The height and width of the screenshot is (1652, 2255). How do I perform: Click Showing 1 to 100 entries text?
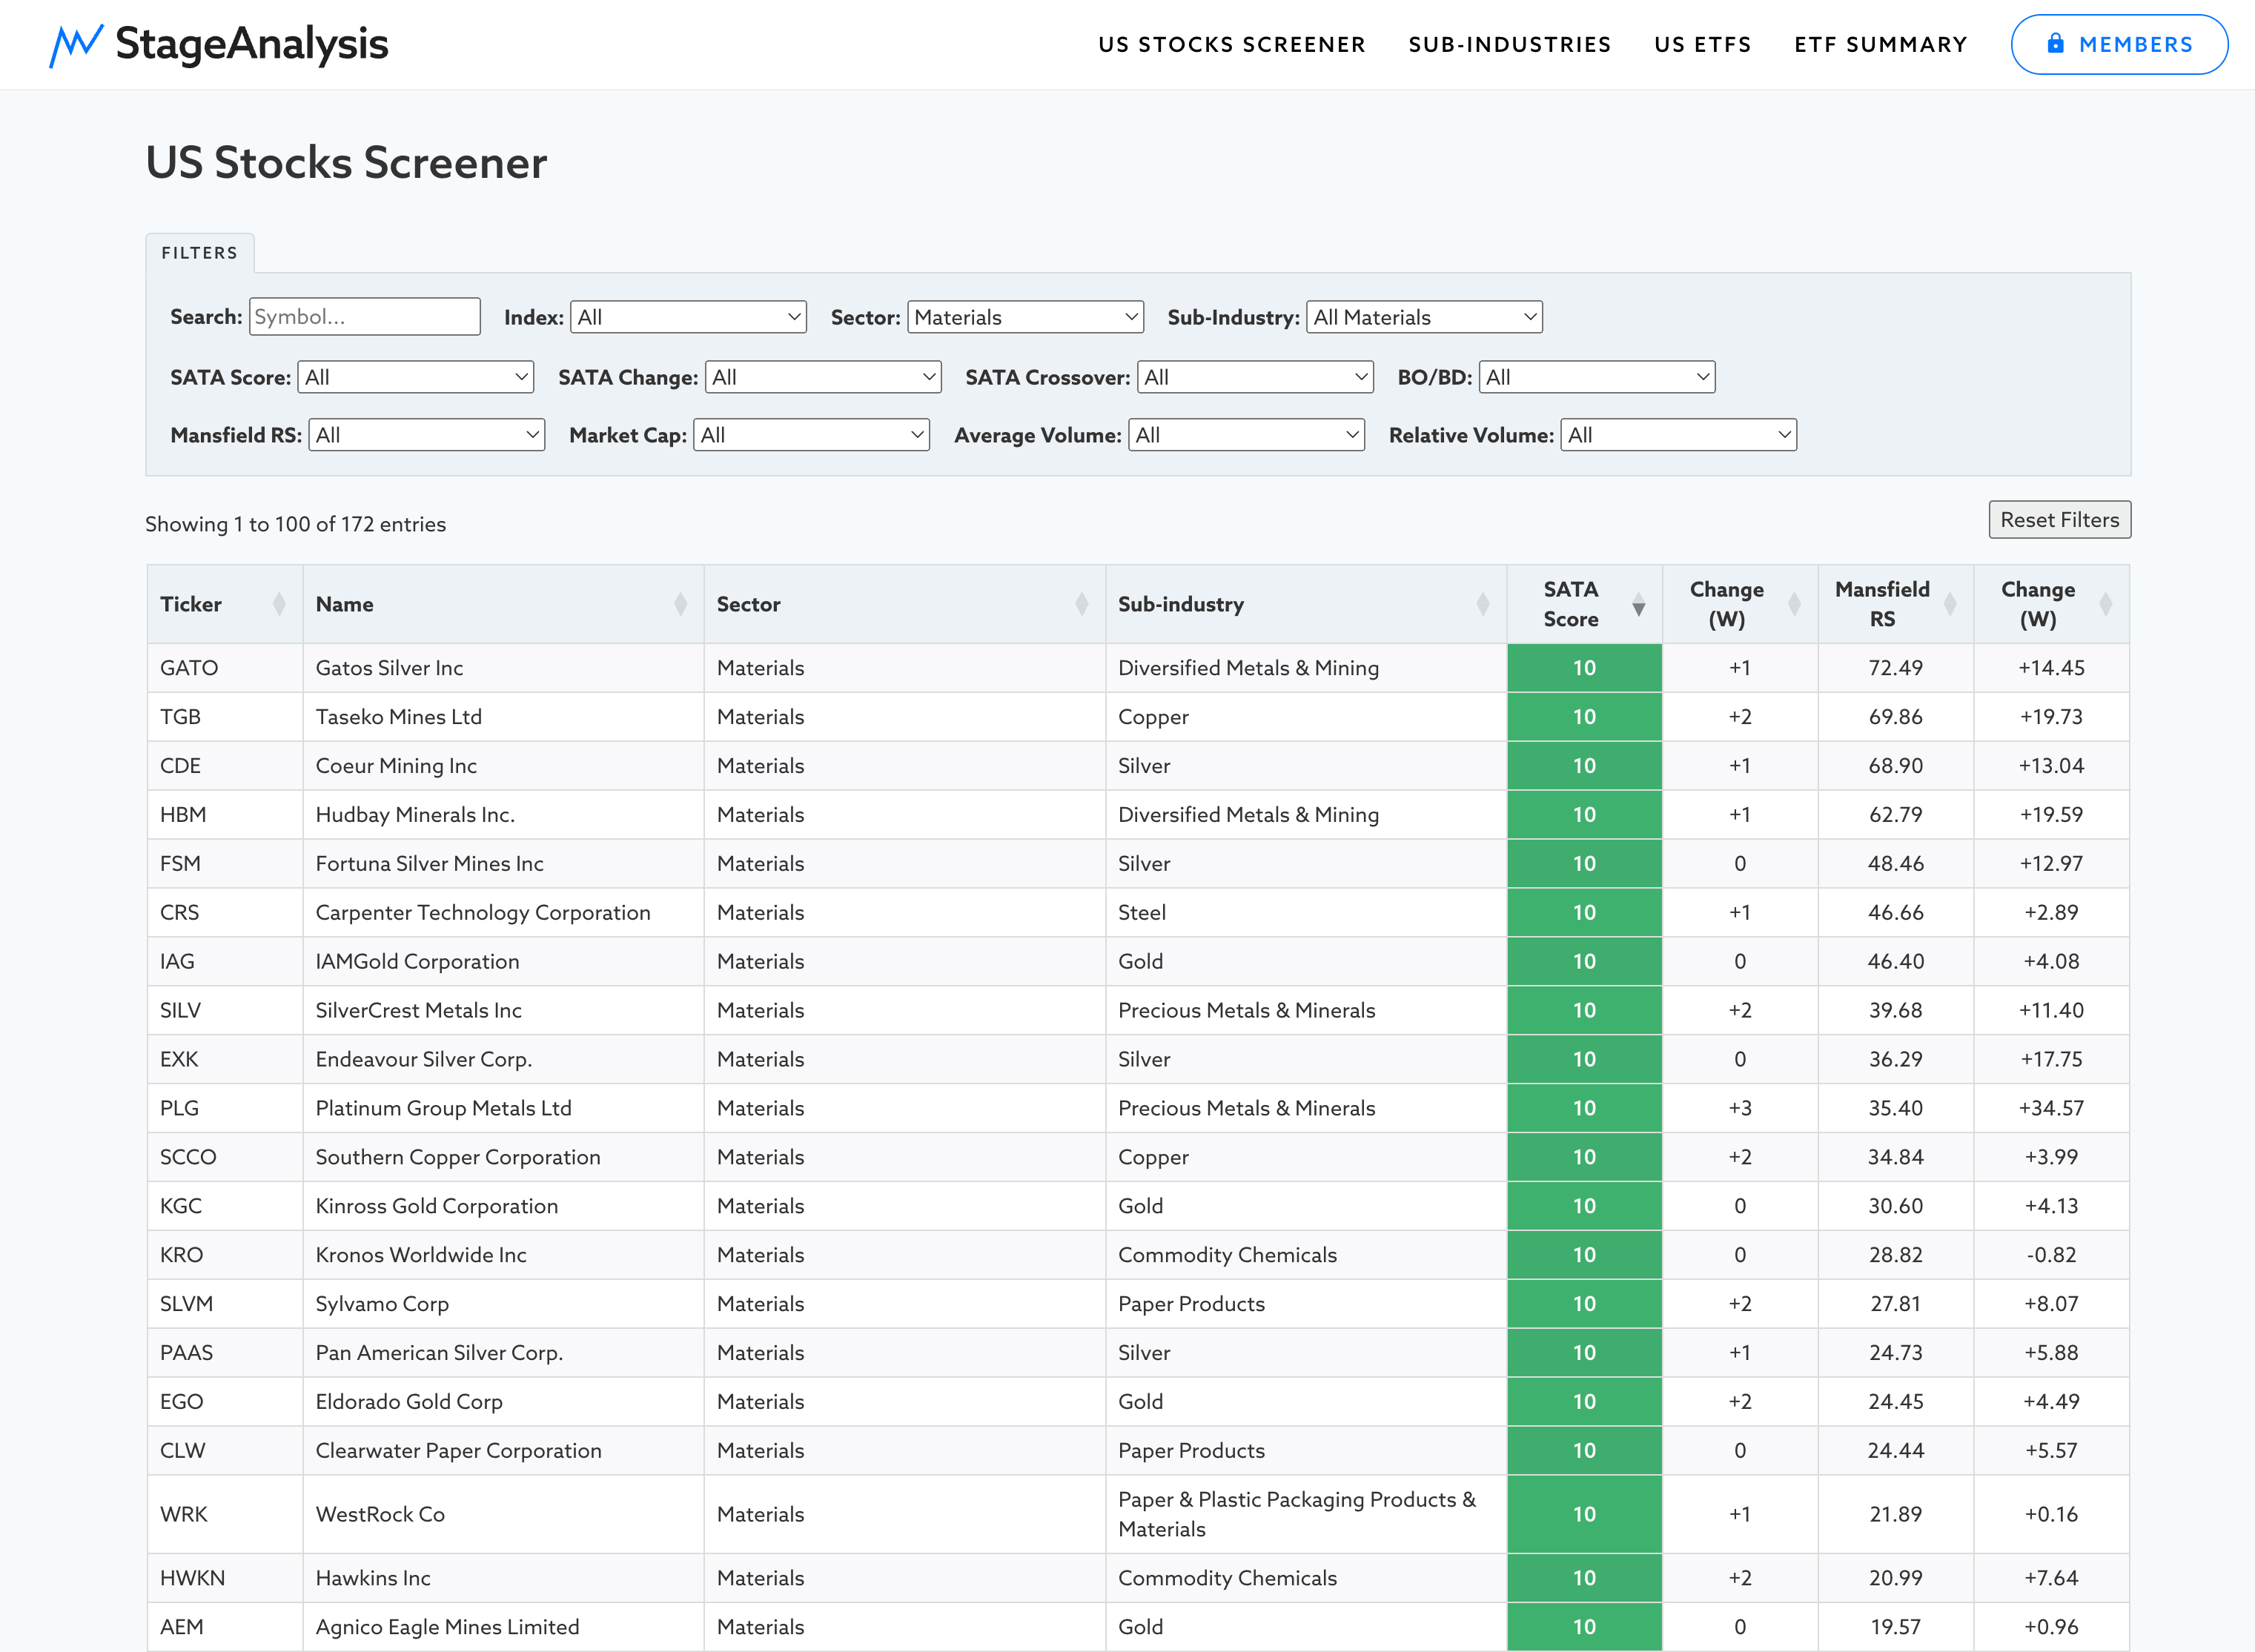295,525
